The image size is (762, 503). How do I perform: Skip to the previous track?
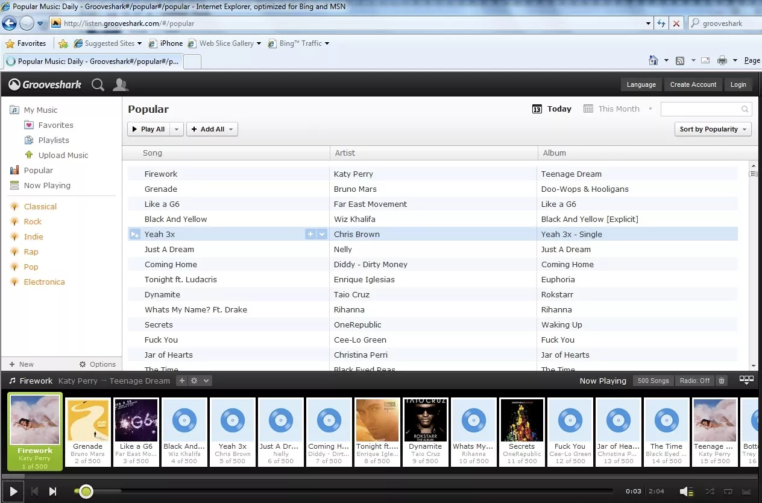click(x=35, y=492)
